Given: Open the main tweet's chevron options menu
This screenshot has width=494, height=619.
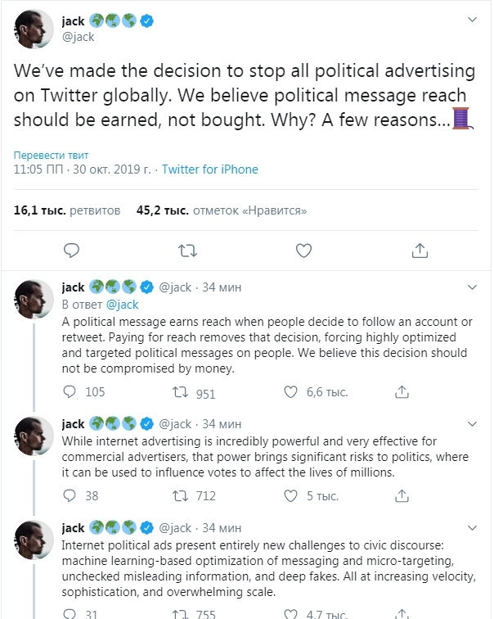Looking at the screenshot, I should click(472, 19).
